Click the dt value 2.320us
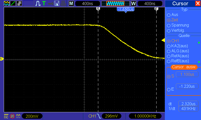The height and width of the screenshot is (120, 201). tap(188, 104)
